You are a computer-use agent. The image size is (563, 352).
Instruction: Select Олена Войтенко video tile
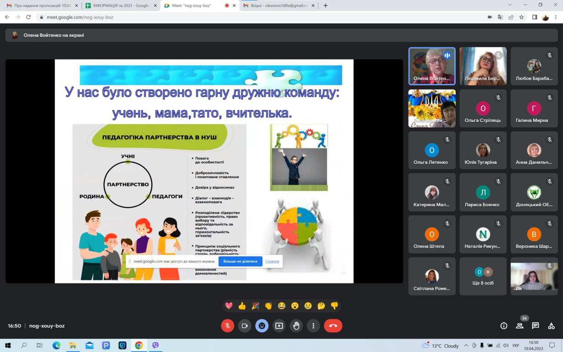click(432, 66)
